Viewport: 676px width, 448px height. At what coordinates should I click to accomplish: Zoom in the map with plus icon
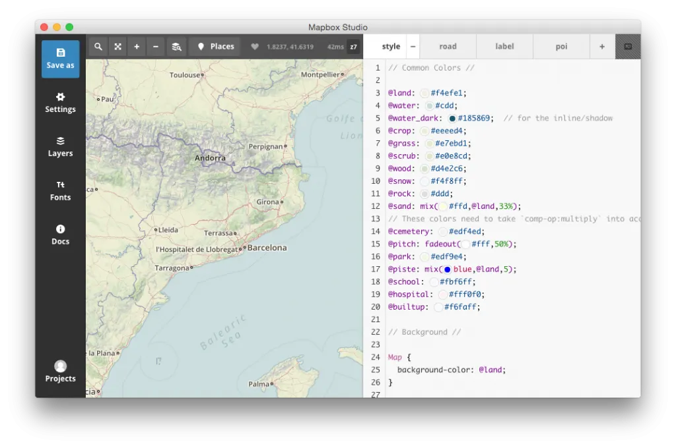(137, 47)
